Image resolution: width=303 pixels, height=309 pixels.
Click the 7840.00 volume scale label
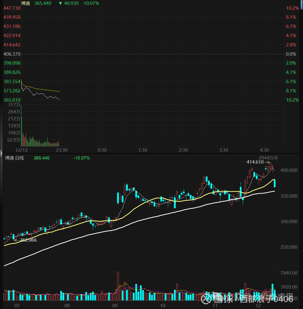[x=289, y=273]
